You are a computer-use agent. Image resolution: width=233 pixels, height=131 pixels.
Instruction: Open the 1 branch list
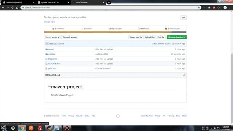87,28
